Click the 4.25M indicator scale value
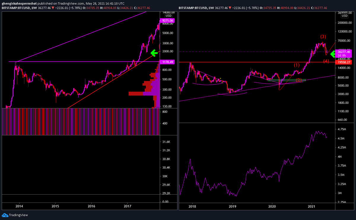 point(342,147)
